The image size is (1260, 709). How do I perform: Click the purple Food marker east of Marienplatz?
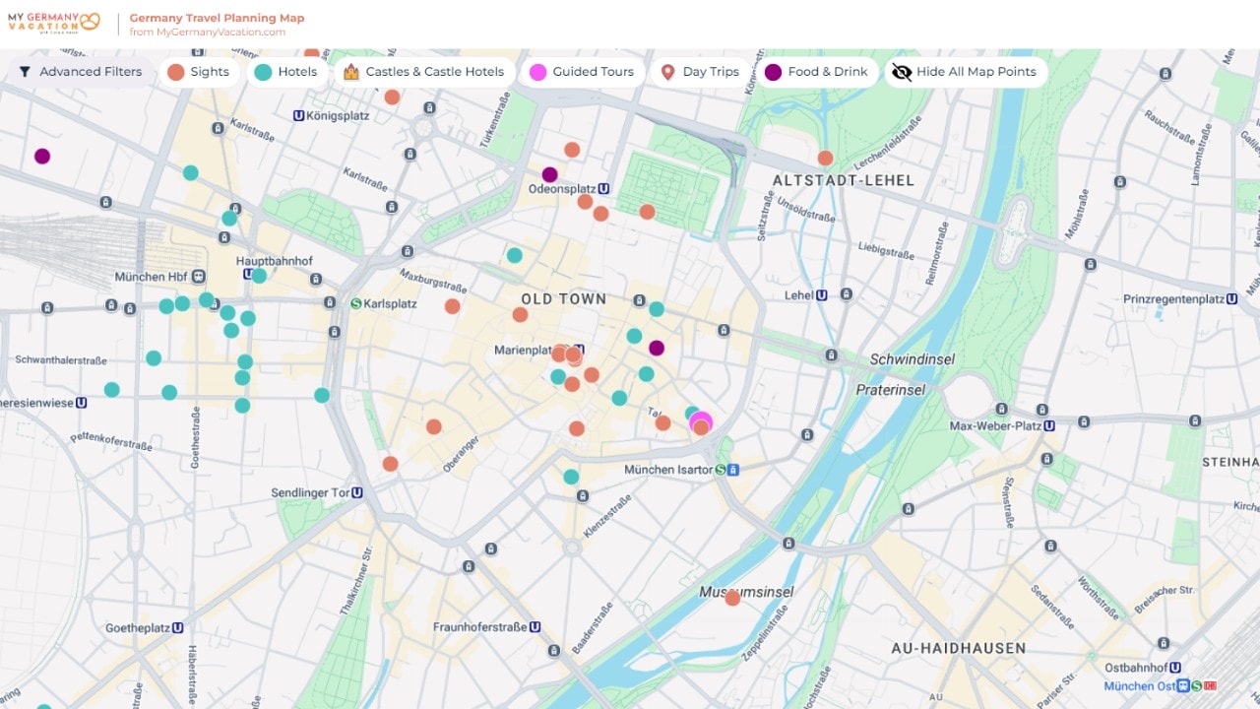coord(657,348)
